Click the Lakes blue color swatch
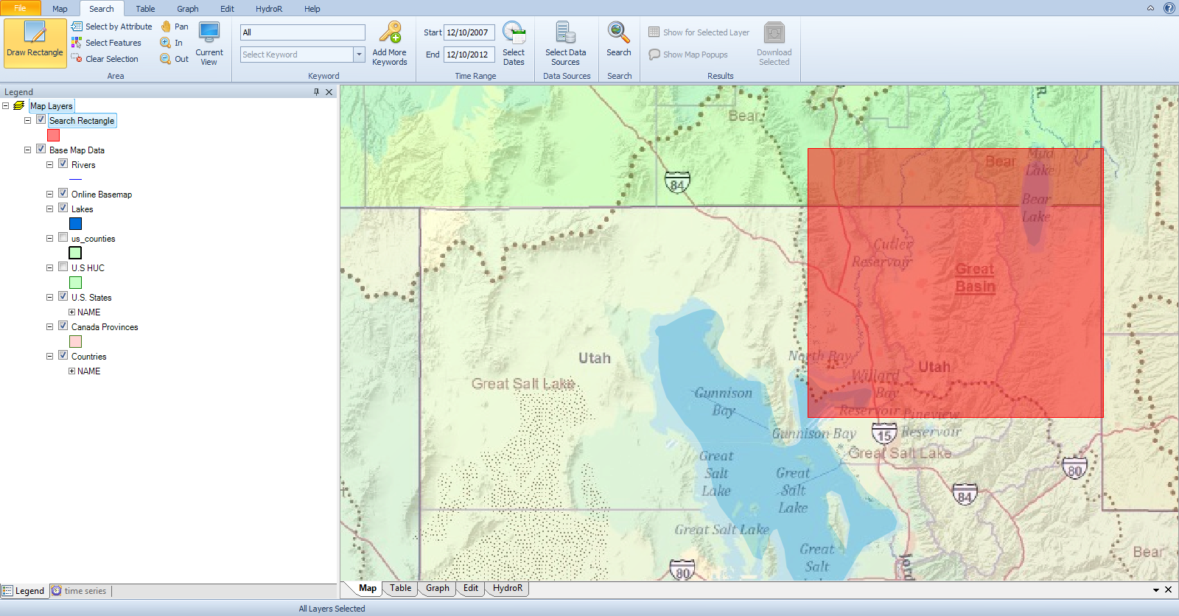 (x=75, y=224)
